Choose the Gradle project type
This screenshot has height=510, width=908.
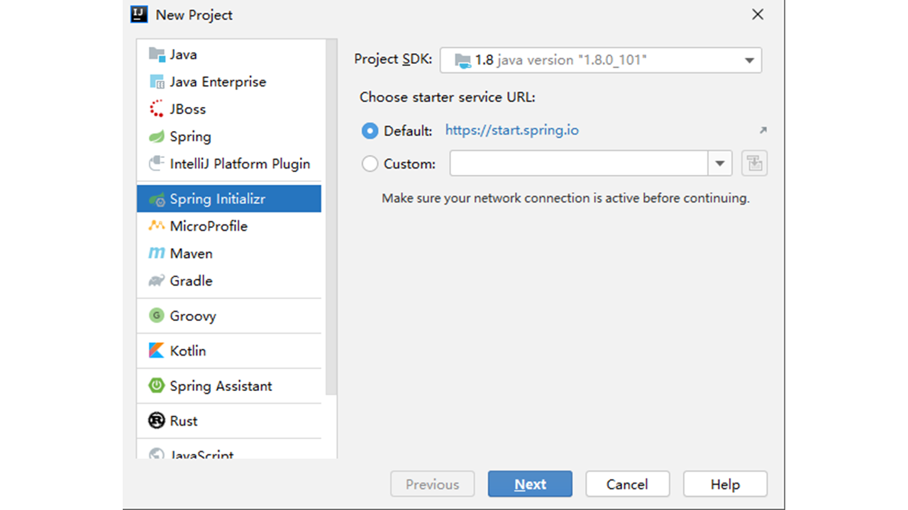tap(229, 281)
